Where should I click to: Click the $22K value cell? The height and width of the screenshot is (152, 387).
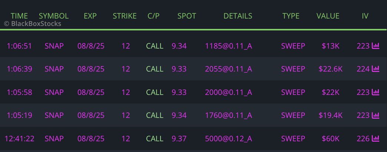(331, 92)
